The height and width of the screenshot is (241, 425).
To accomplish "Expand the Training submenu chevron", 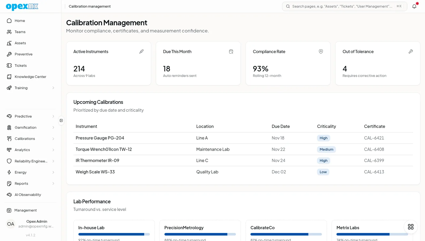I will click(53, 88).
